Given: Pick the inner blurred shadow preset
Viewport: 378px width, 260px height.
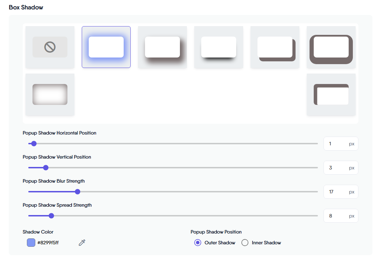Looking at the screenshot, I should [x=50, y=94].
